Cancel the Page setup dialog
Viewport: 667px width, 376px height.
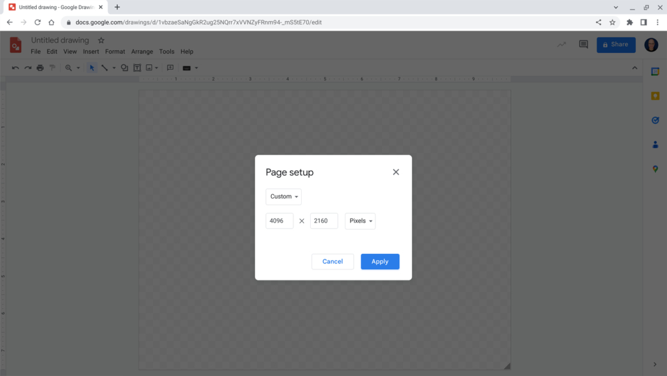coord(332,261)
